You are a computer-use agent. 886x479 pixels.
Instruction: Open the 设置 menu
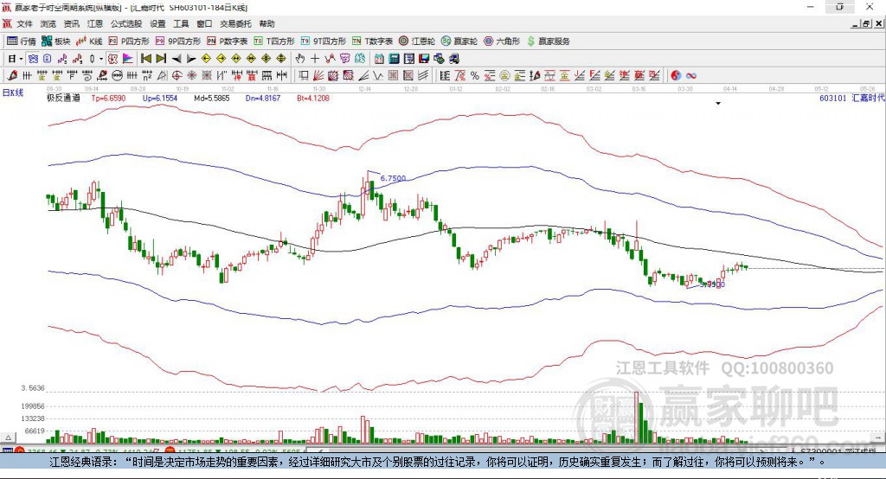tap(157, 23)
